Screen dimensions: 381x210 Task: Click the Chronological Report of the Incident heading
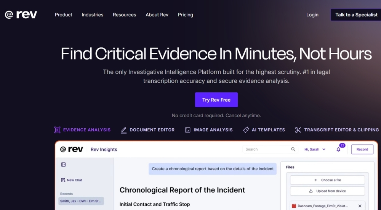182,190
